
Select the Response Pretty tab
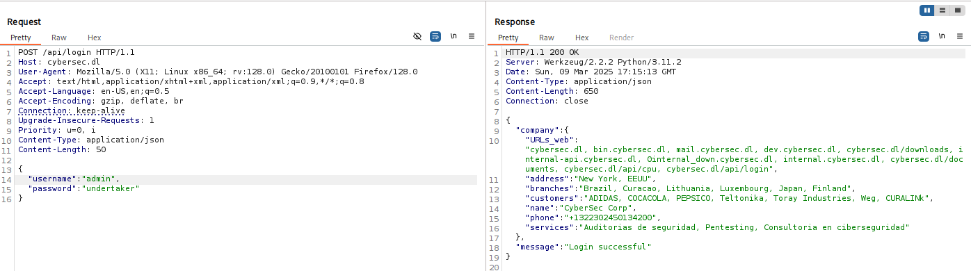click(508, 38)
